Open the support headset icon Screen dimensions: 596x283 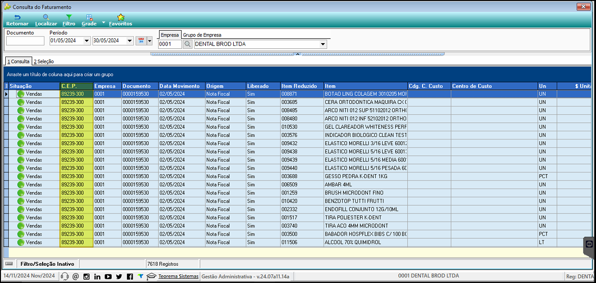tap(64, 276)
